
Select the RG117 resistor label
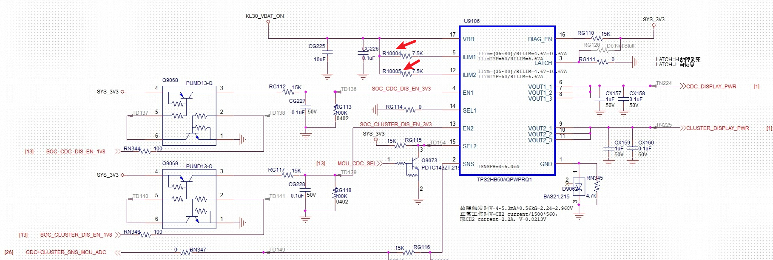click(276, 170)
